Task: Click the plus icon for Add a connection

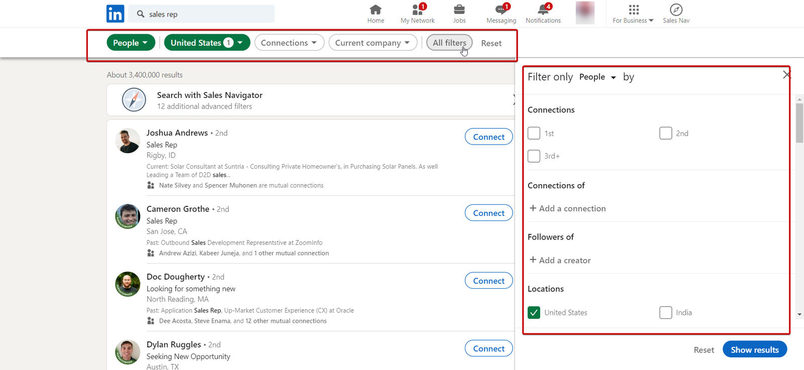Action: click(533, 208)
